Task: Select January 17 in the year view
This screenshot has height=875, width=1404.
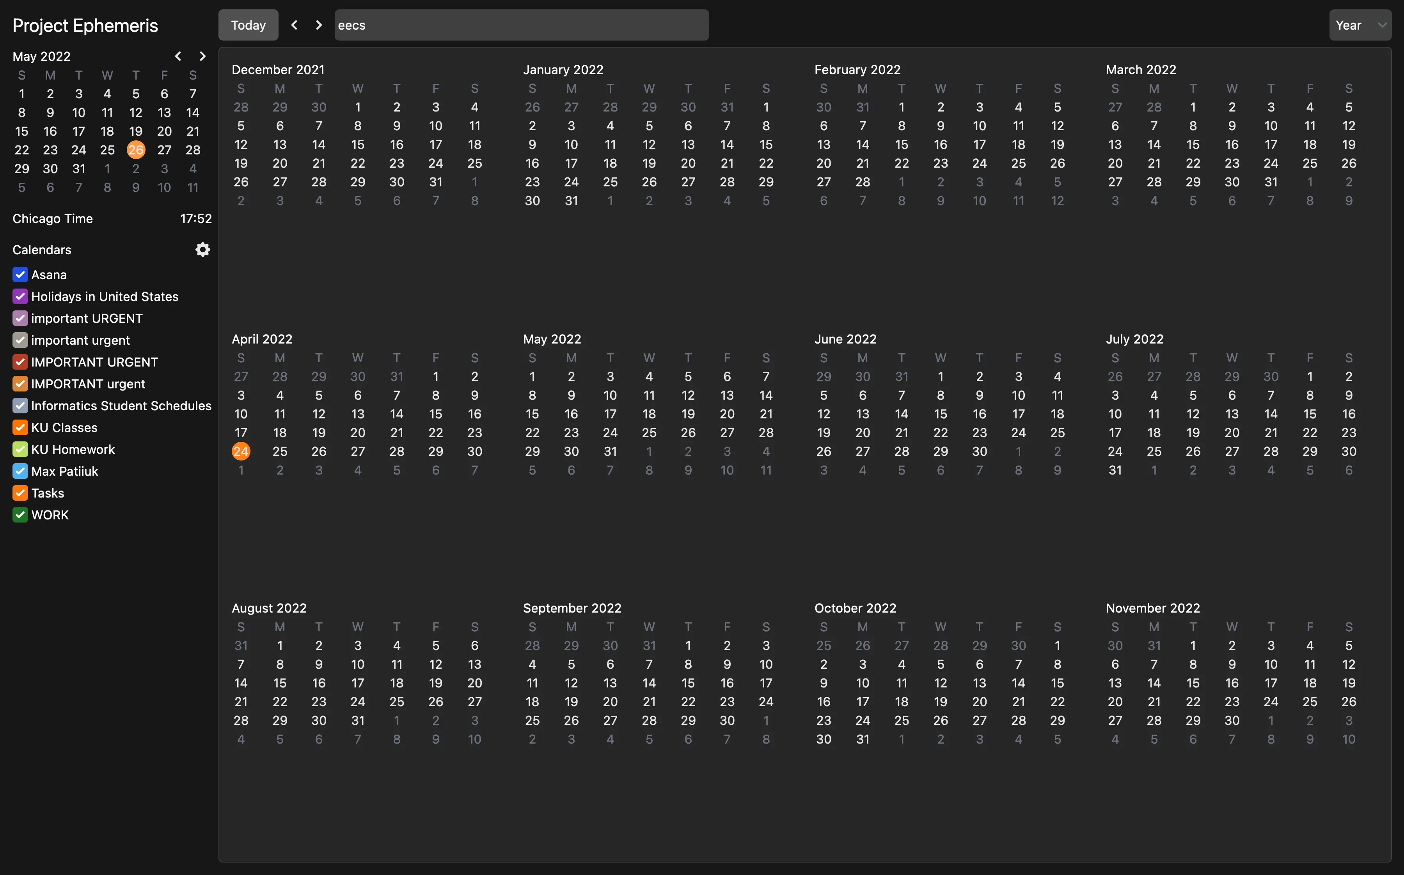Action: (571, 163)
